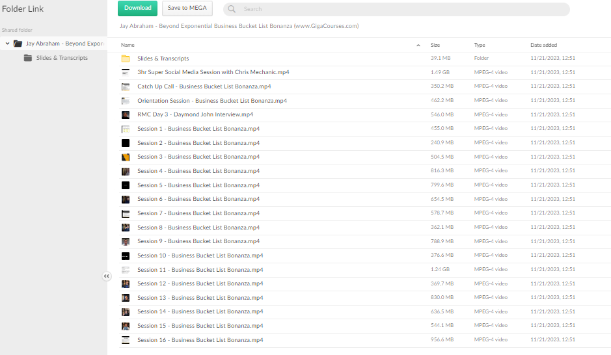Click the magnifier icon in search bar

click(232, 9)
